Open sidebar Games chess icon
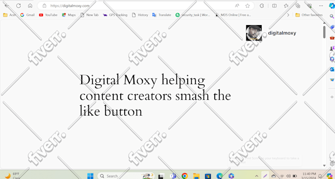335x179 pixels. [332, 48]
